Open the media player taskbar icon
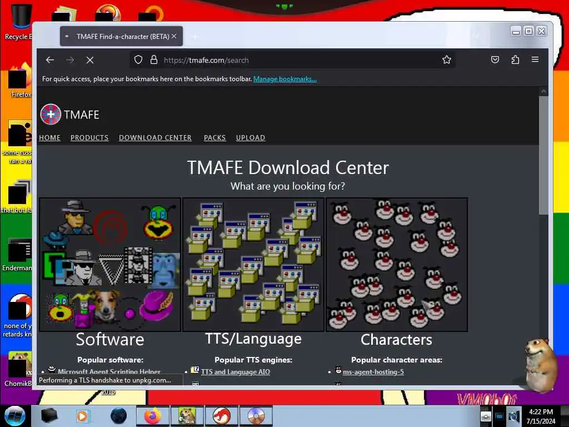The image size is (569, 427). tap(82, 416)
